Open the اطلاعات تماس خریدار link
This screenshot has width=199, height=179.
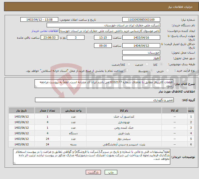coord(45,31)
